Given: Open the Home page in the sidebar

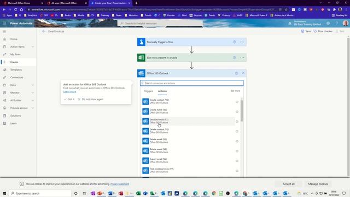Looking at the screenshot, I should coord(14,39).
